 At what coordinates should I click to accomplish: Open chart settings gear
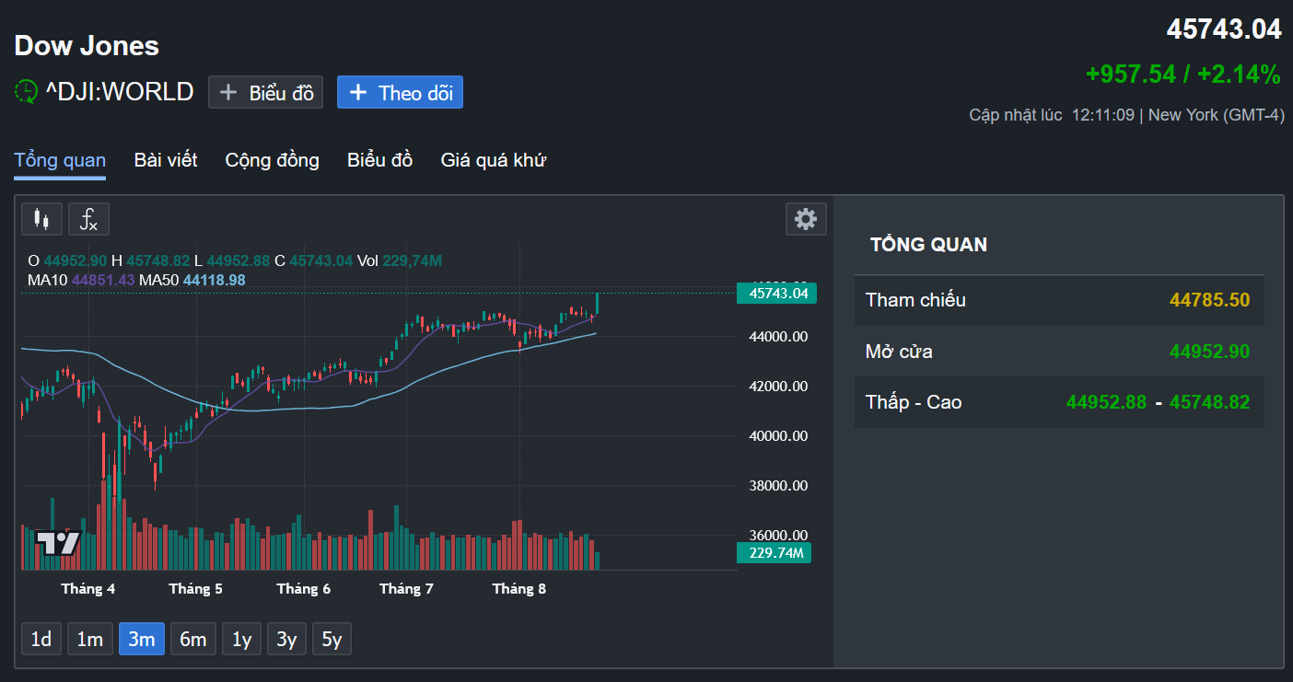coord(806,219)
